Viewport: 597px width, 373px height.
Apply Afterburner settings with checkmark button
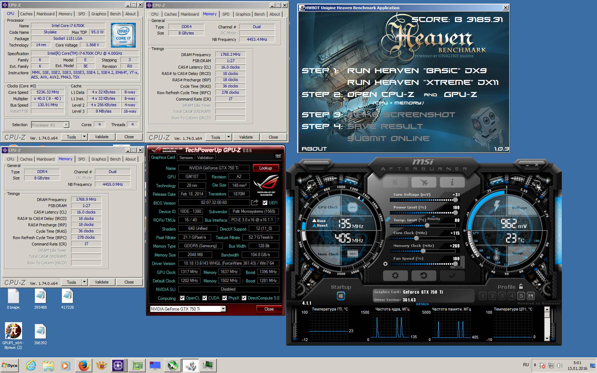(452, 275)
